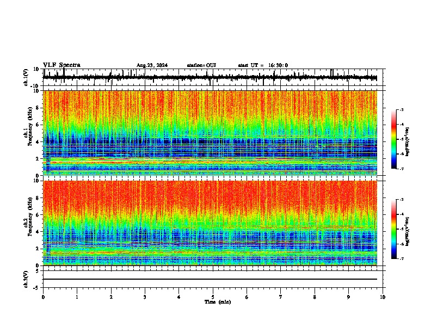Image resolution: width=431 pixels, height=333 pixels.
Task: Click the ch.2 color bar PSD unit label
Action: coord(408,231)
